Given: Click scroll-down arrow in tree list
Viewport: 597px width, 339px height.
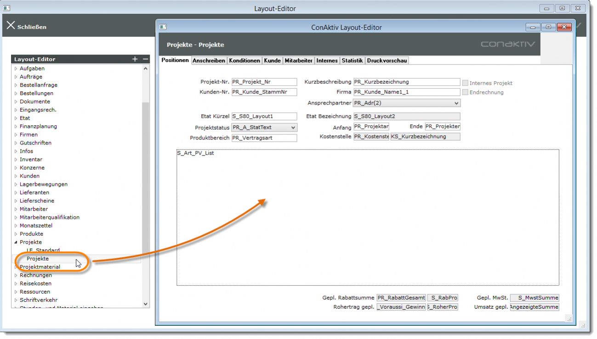Looking at the screenshot, I should pos(146,304).
